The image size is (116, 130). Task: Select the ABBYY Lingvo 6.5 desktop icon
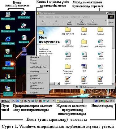coord(8,78)
